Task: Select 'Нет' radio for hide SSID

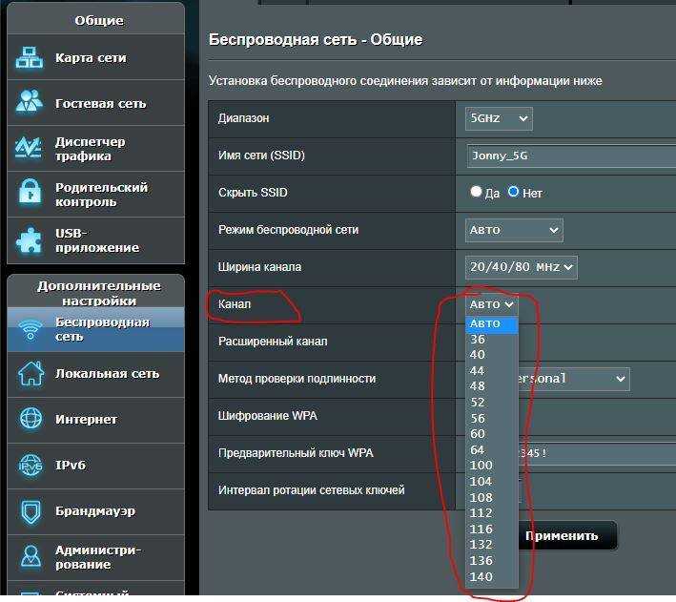Action: [x=513, y=192]
